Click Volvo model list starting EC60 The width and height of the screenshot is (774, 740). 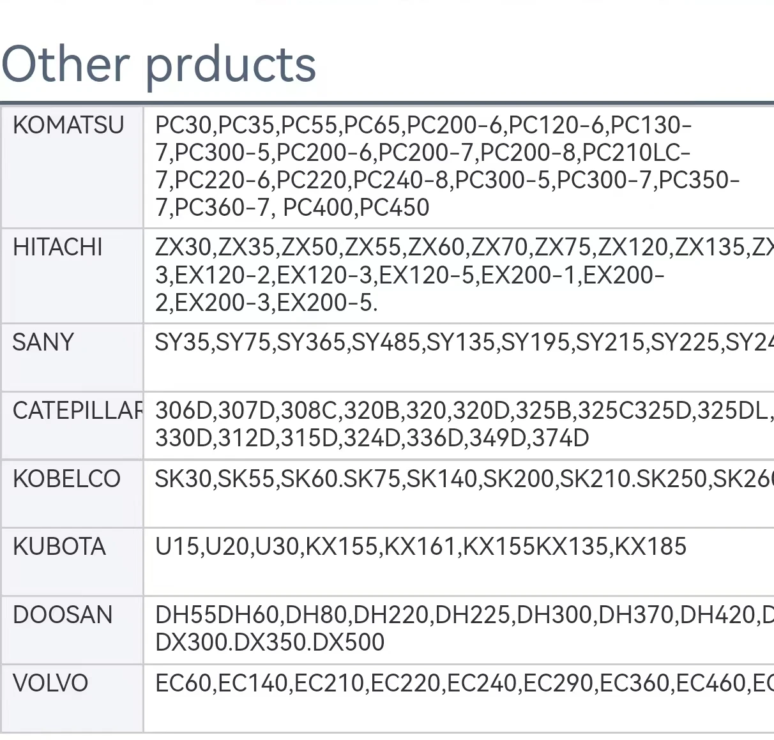[x=463, y=683]
